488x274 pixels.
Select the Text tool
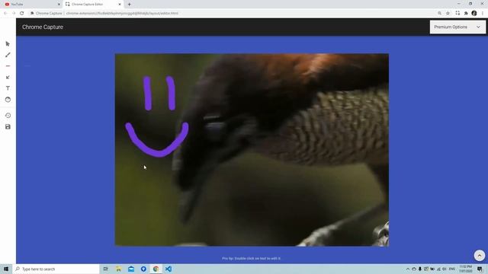tap(8, 88)
